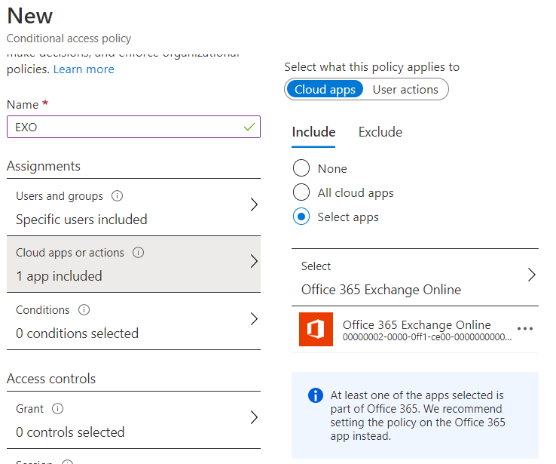Open the ellipsis menu for Exchange Online
Screen dimensions: 556x464
point(525,329)
